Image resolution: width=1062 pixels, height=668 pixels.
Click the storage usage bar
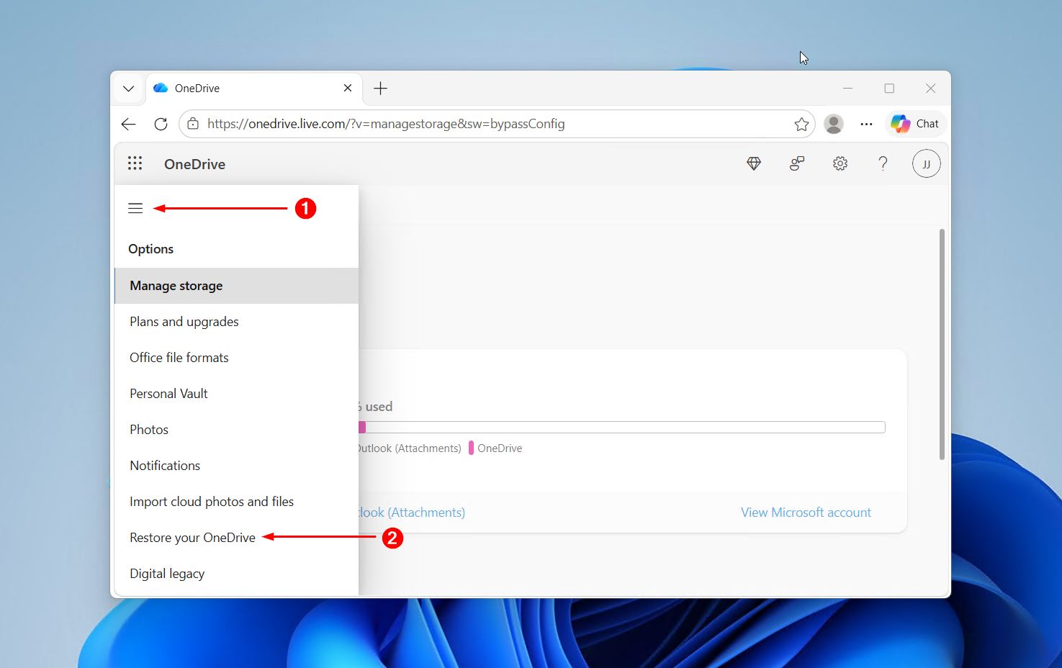pos(622,428)
